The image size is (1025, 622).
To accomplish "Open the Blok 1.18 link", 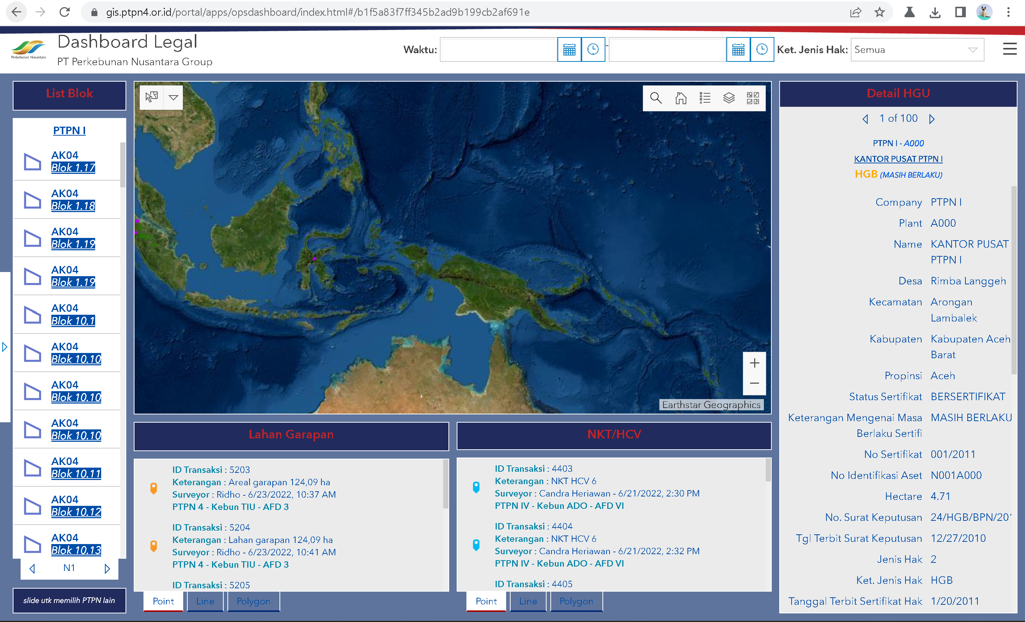I will 73,206.
